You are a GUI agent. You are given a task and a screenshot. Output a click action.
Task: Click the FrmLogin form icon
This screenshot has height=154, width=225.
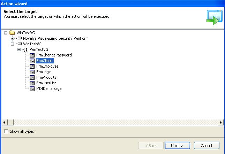tap(32, 72)
